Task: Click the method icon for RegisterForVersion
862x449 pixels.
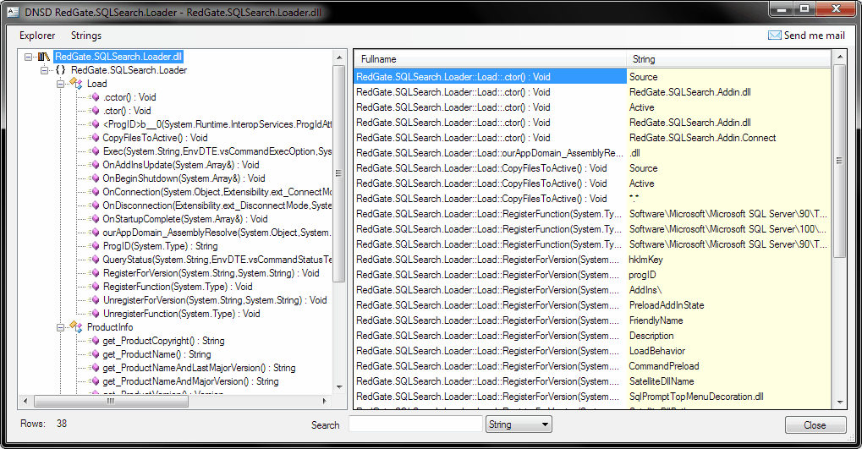Action: pos(95,273)
